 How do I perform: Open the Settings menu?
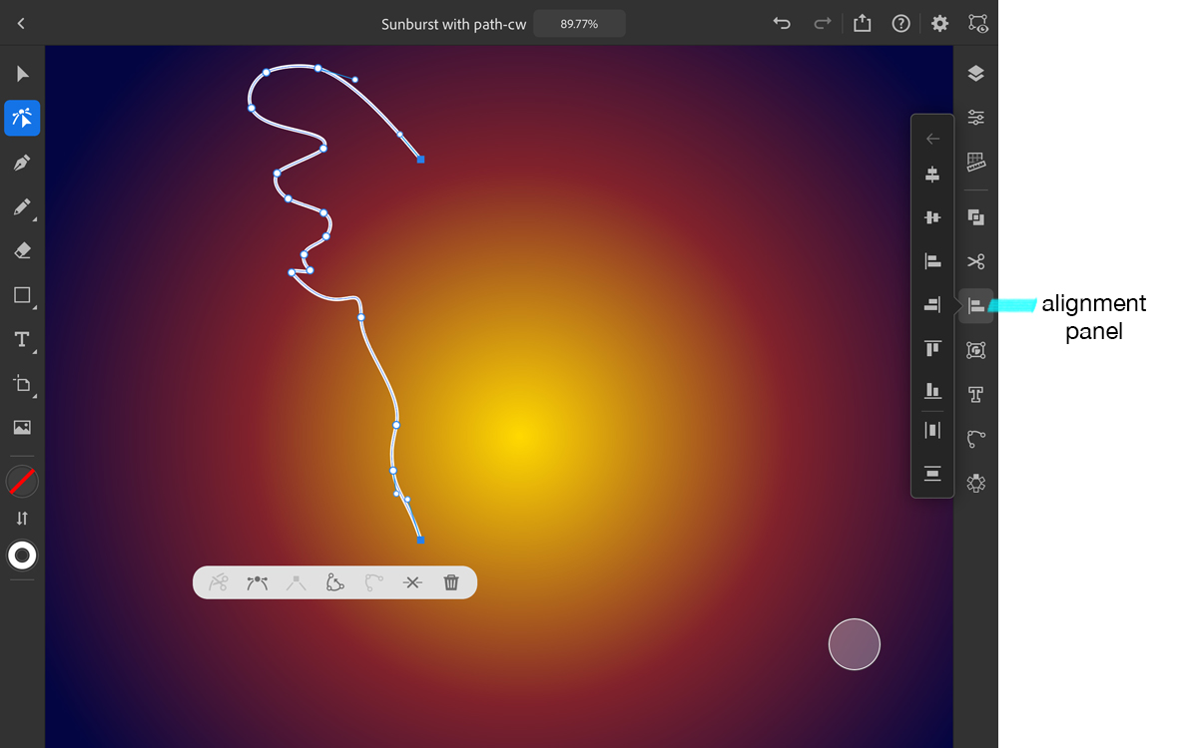click(x=938, y=23)
